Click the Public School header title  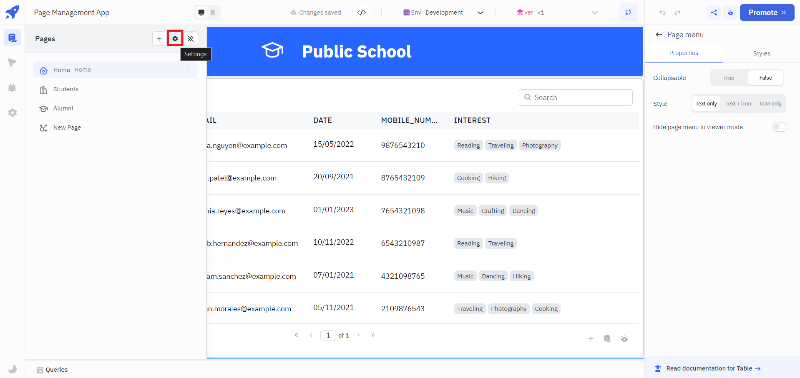357,52
